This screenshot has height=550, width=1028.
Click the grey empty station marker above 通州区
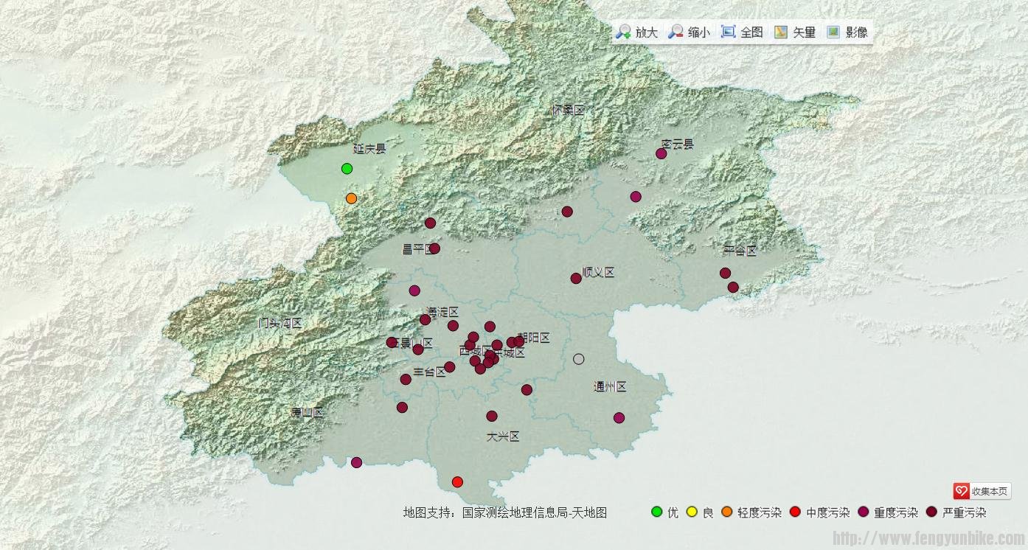click(579, 359)
